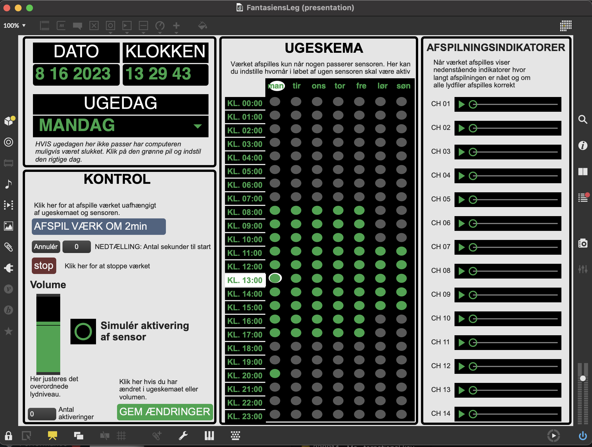Image resolution: width=592 pixels, height=447 pixels.
Task: Open the audio note icon in left sidebar
Action: click(x=9, y=184)
